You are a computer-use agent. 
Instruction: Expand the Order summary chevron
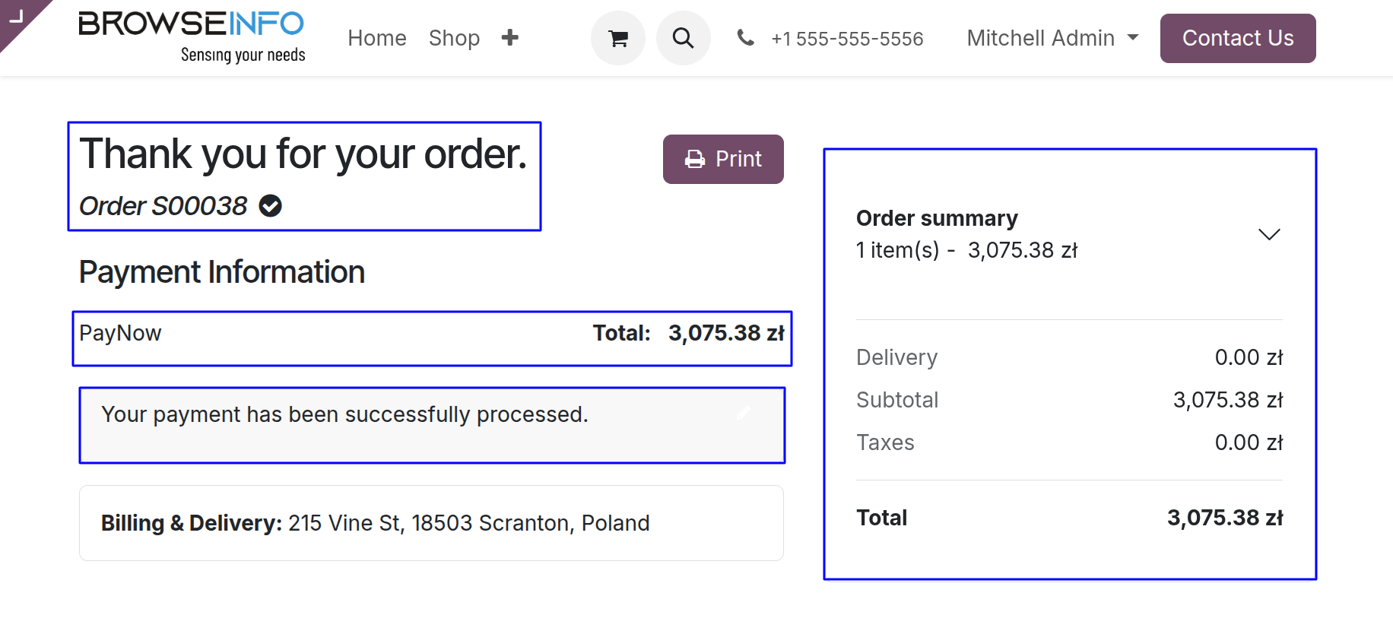[x=1269, y=234]
